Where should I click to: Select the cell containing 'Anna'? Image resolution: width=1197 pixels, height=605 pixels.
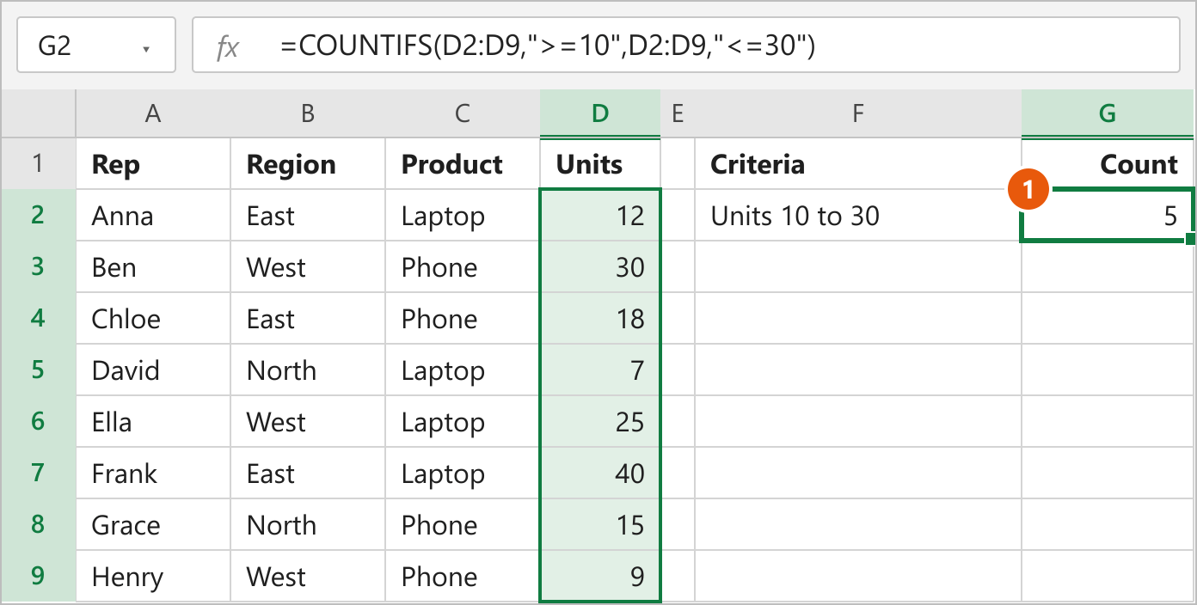153,216
